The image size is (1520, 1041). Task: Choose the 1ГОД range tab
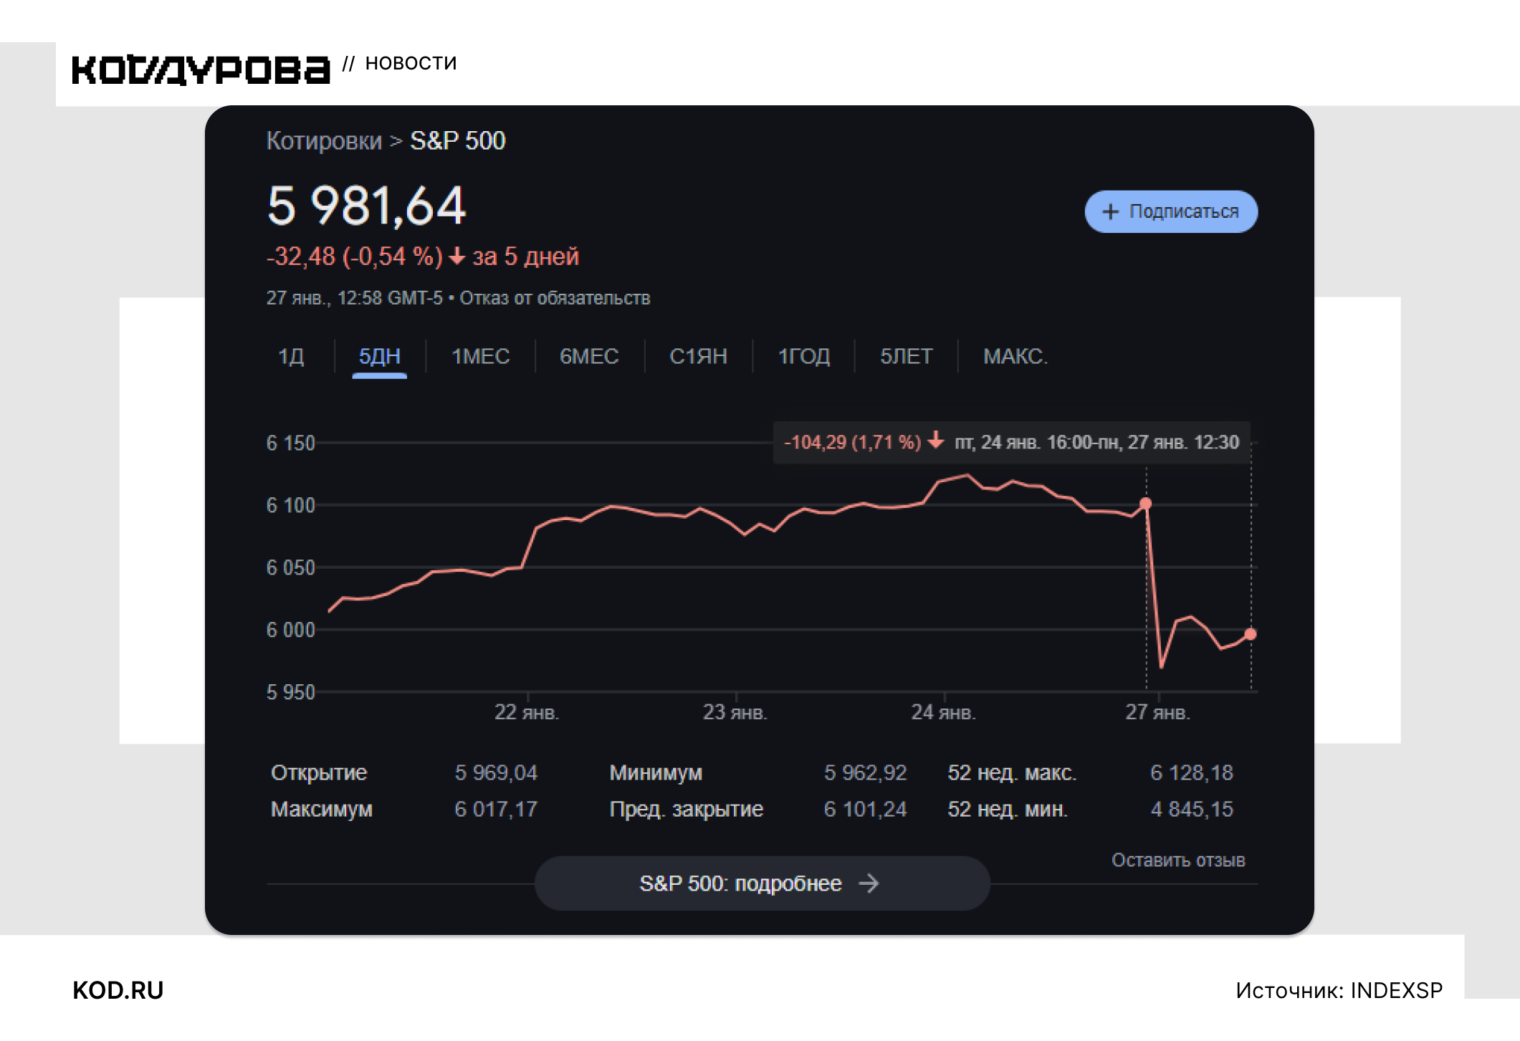click(804, 356)
